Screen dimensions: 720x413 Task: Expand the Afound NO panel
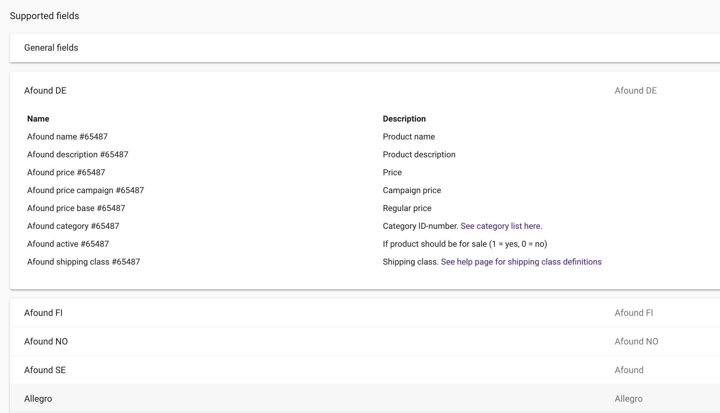pos(365,341)
